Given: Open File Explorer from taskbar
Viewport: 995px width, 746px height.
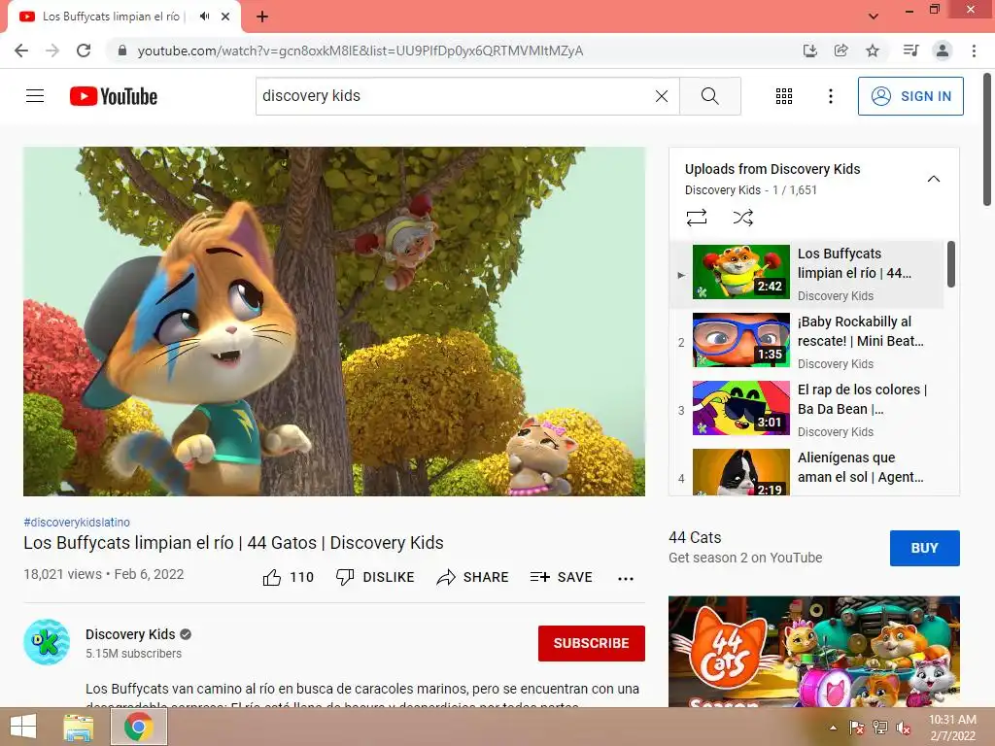Looking at the screenshot, I should click(78, 727).
